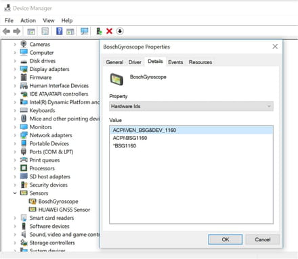Click the Properties toolbar icon
This screenshot has width=298, height=259.
(x=45, y=31)
